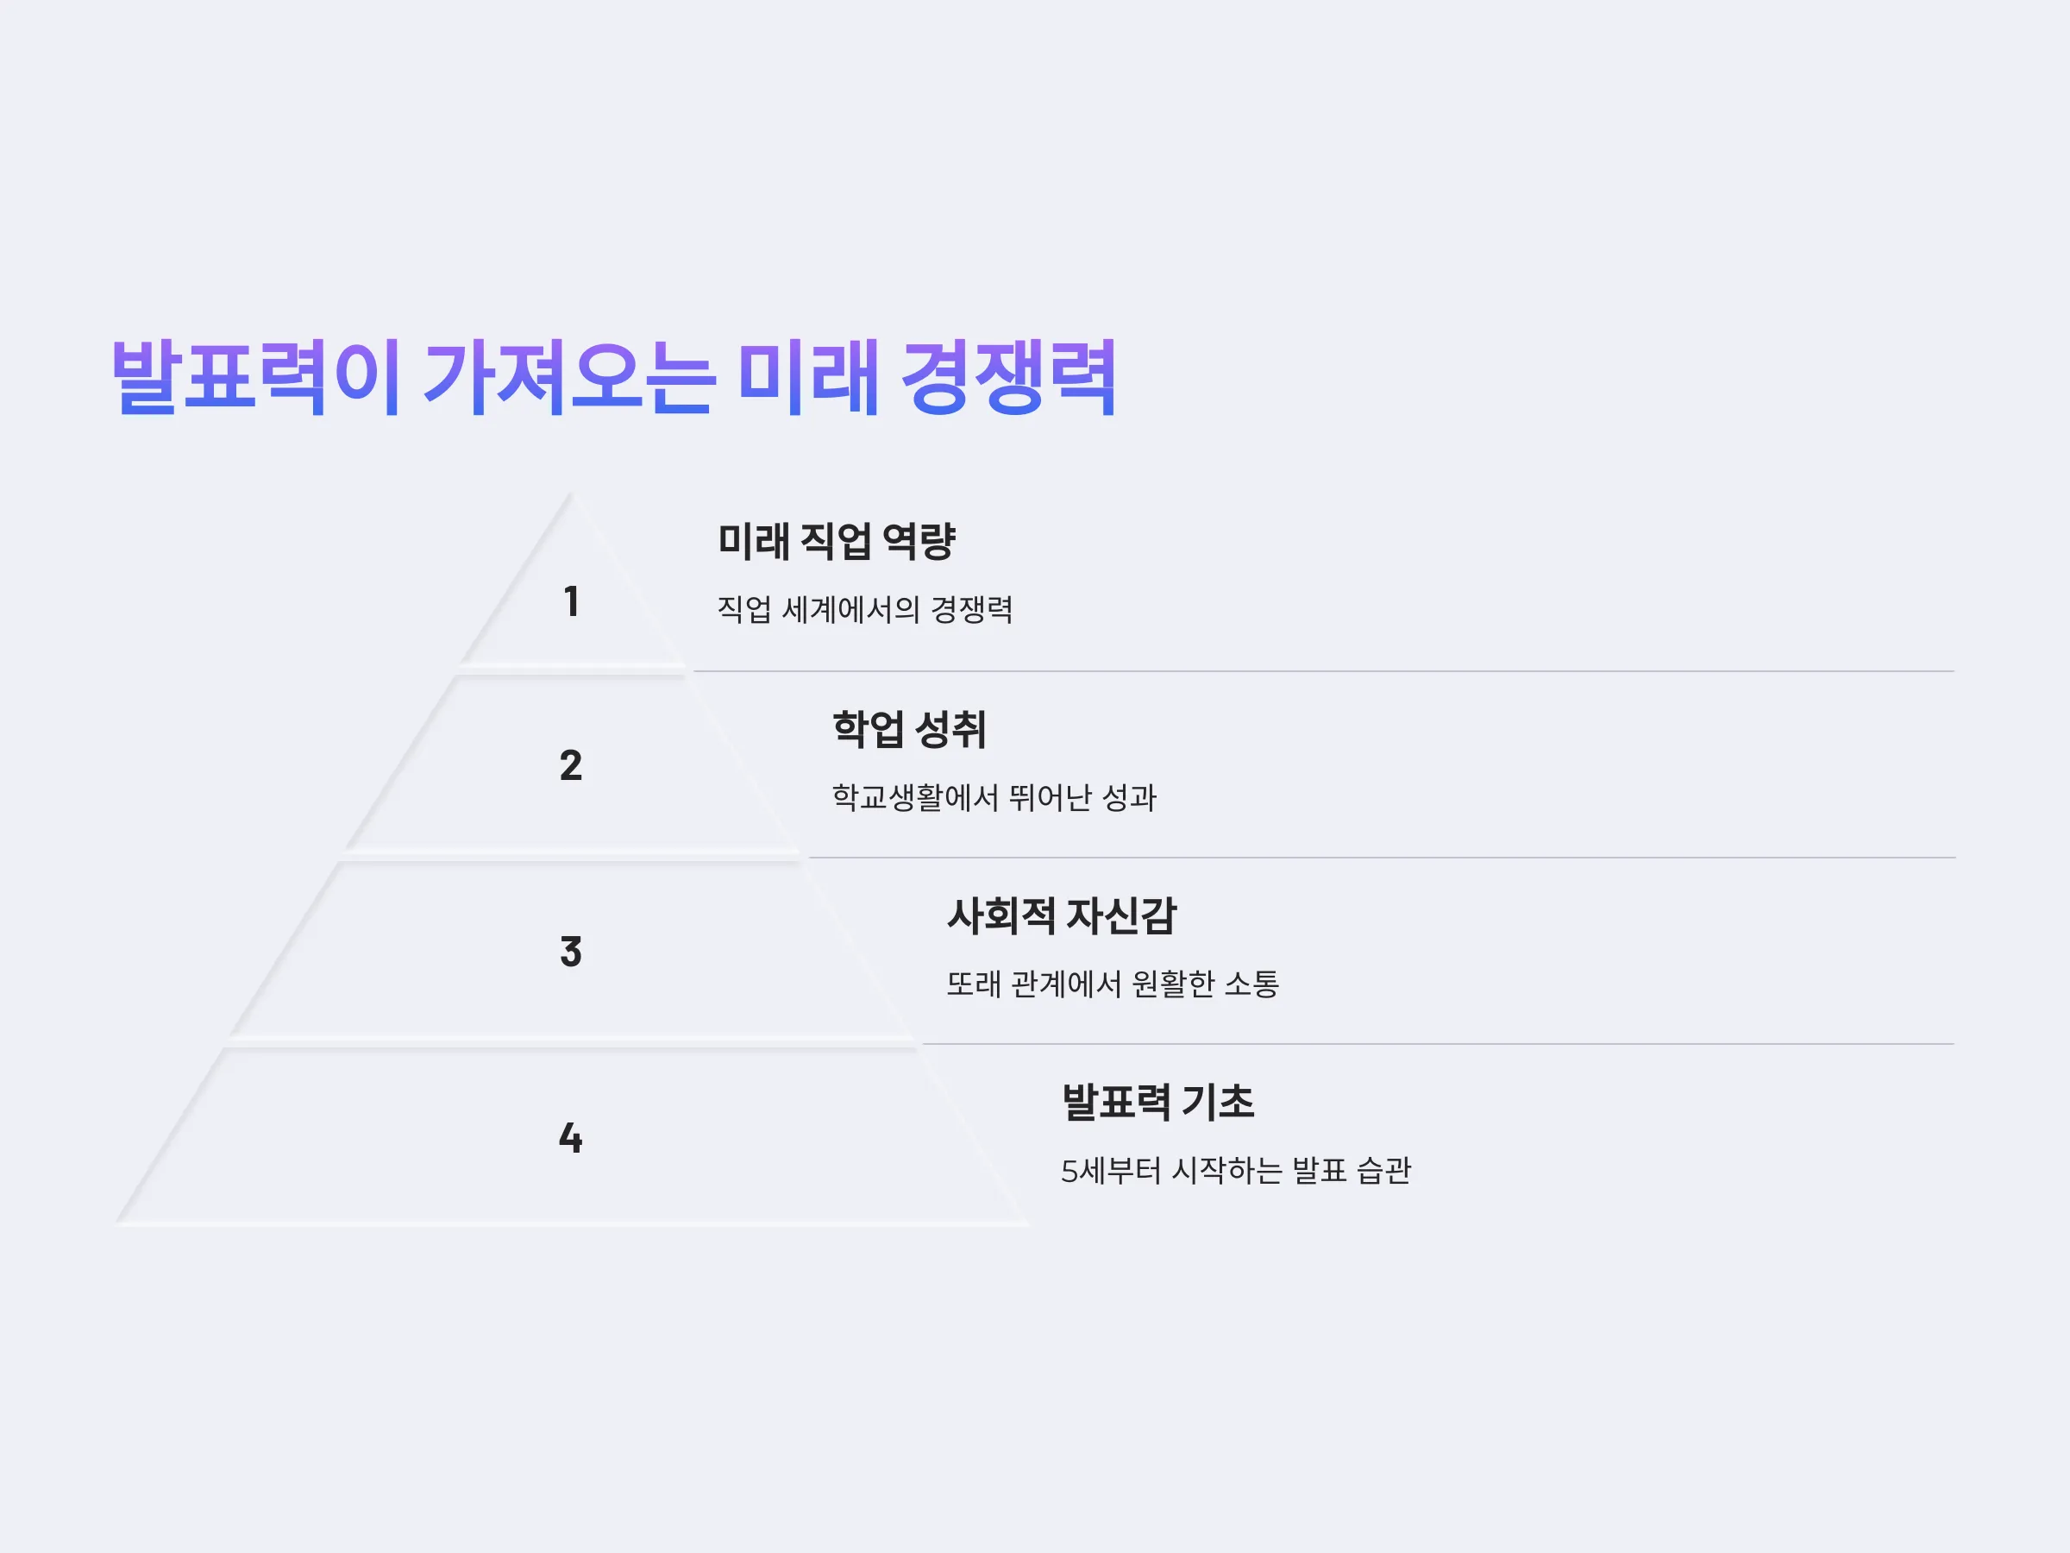
Task: Click the text 학교생활에서 뛰어난 성과
Action: (994, 797)
